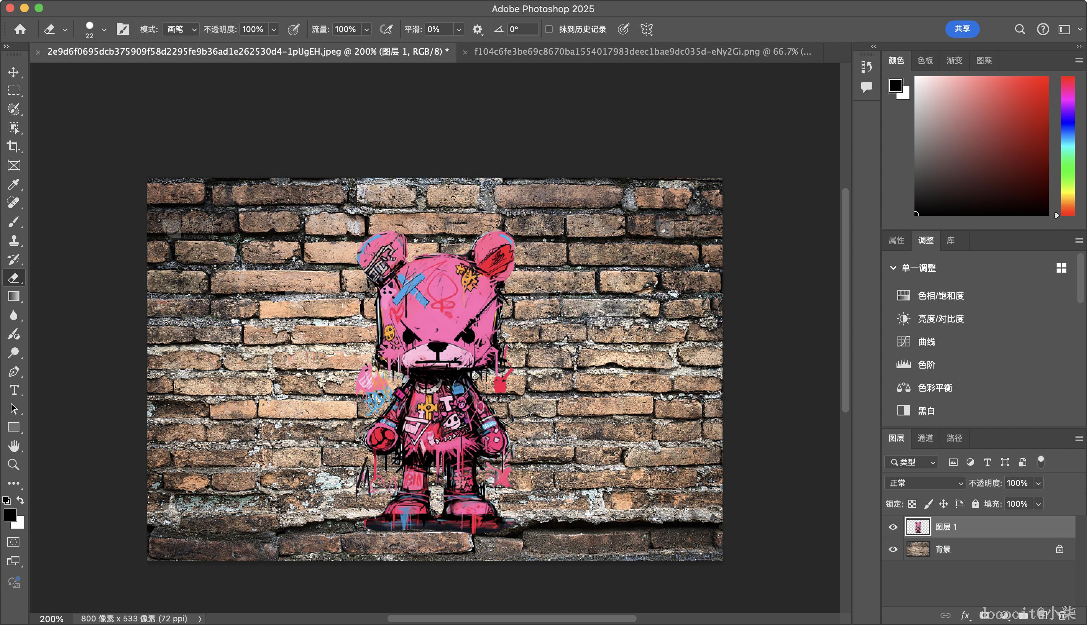Open the 模式 画笔 dropdown
This screenshot has width=1087, height=625.
[181, 29]
